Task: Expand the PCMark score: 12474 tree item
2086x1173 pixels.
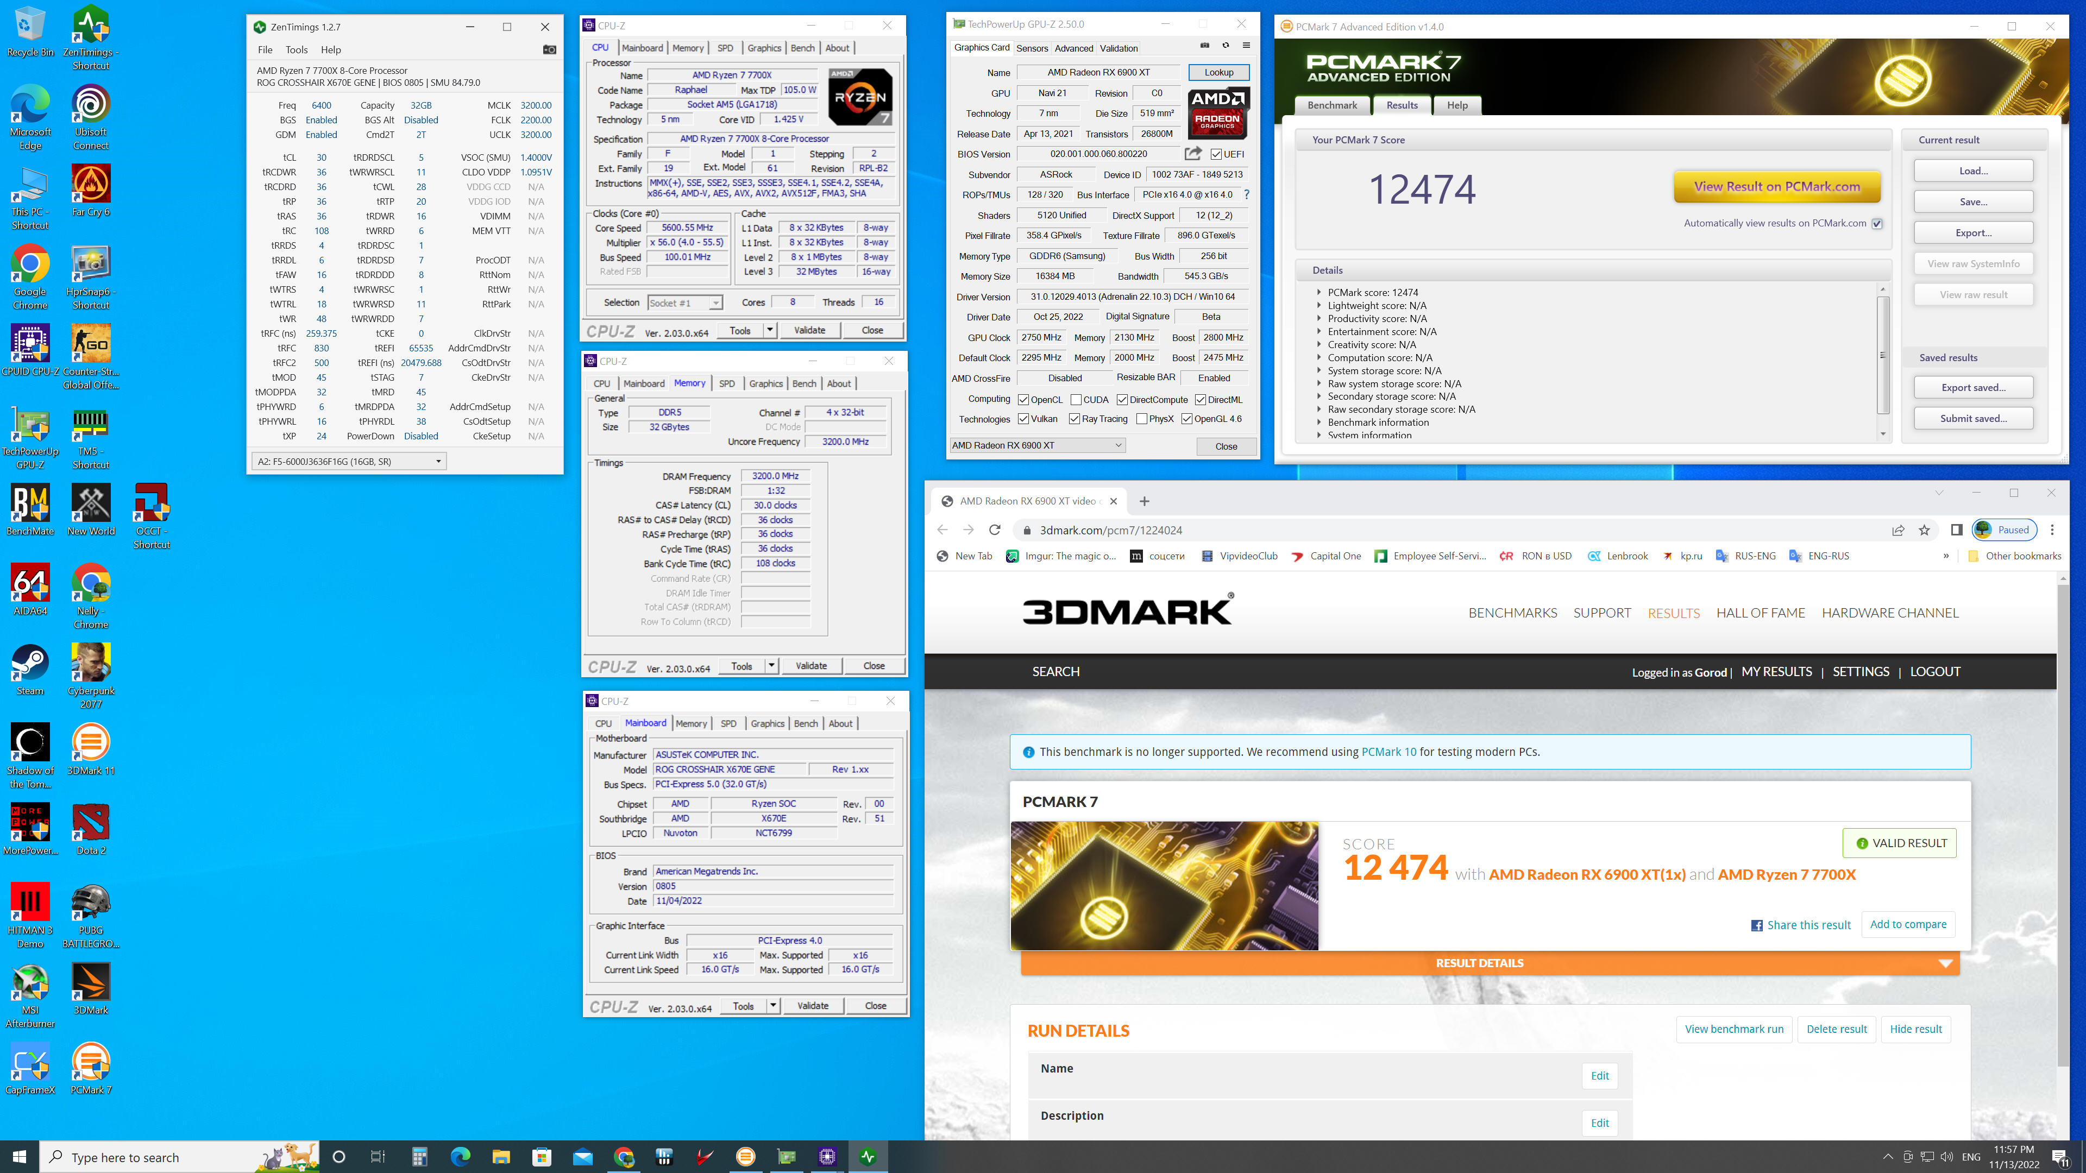Action: (x=1319, y=292)
